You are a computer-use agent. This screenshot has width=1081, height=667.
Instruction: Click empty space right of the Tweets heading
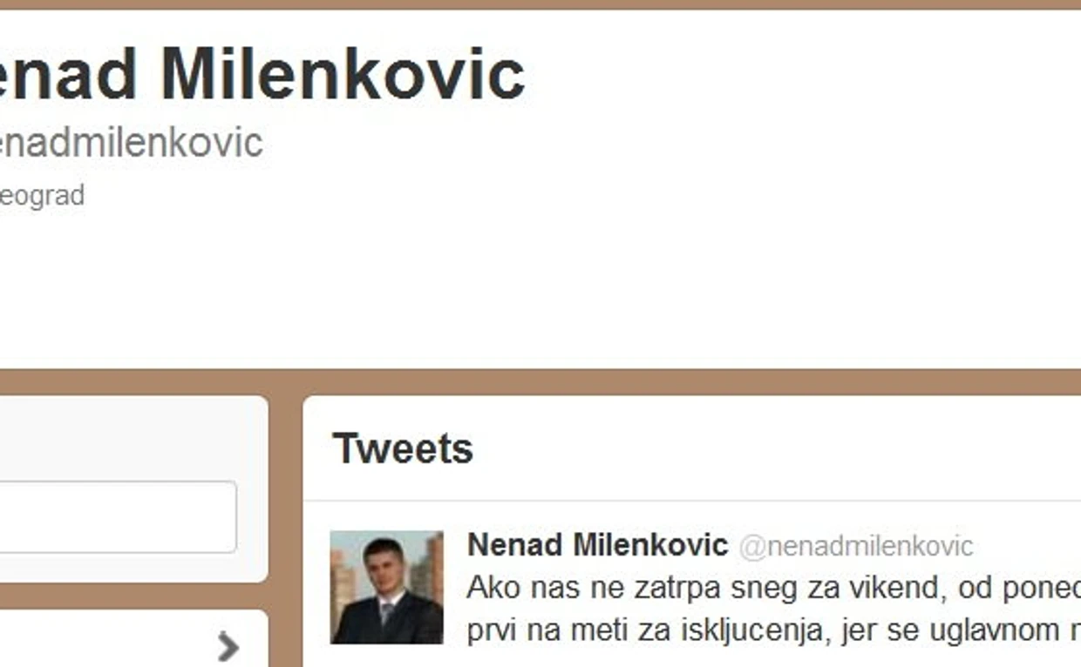coord(776,449)
